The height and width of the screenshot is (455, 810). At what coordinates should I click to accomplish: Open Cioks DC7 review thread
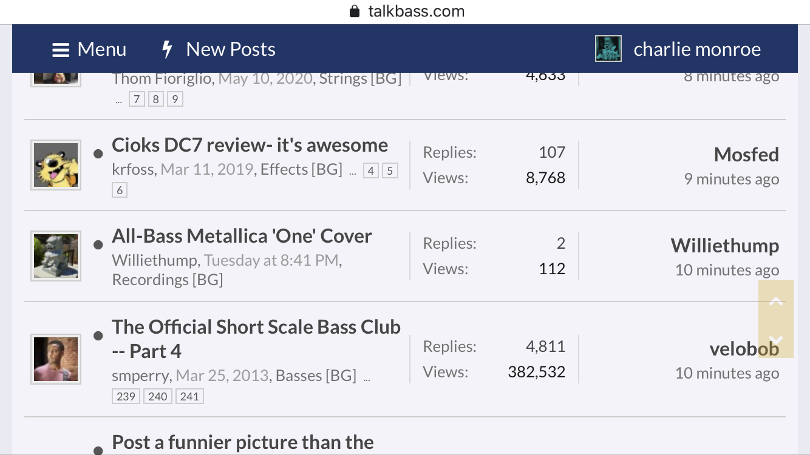tap(250, 145)
